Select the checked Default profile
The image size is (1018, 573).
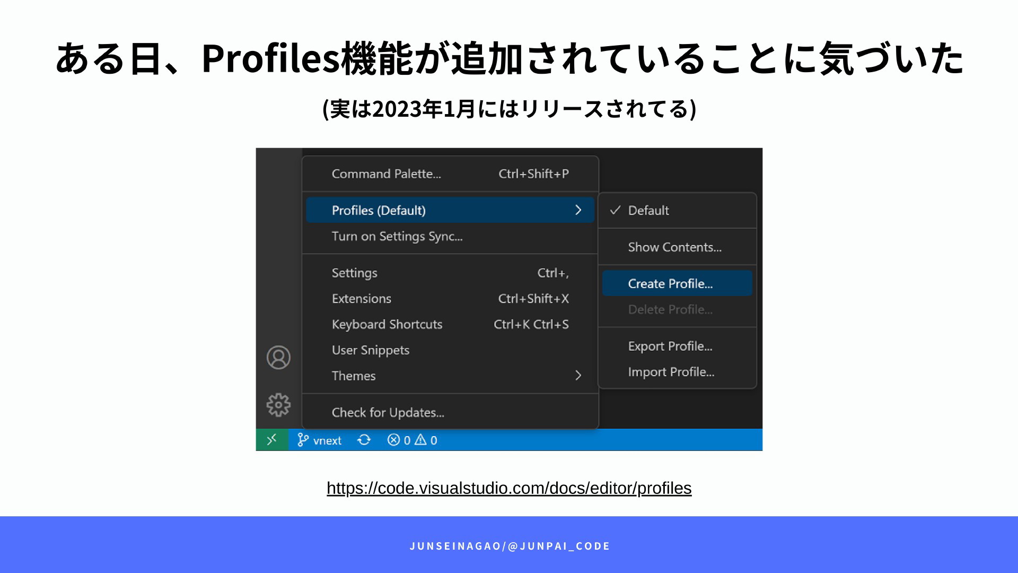(x=677, y=211)
